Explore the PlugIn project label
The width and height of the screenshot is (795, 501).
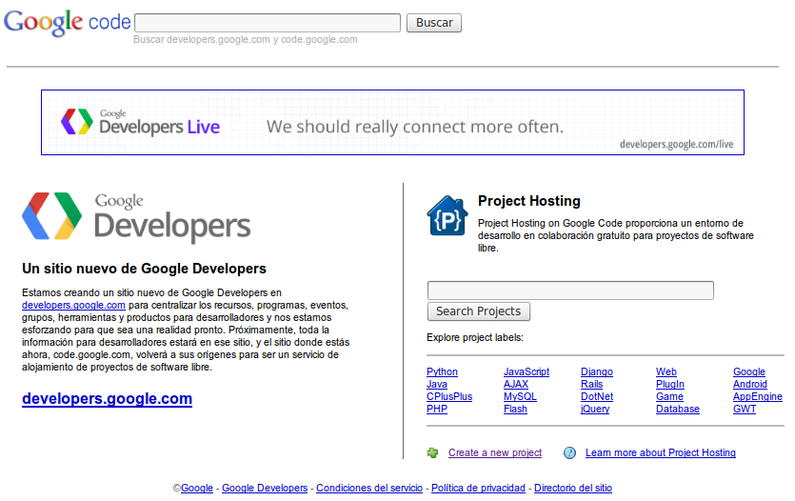[x=669, y=385]
